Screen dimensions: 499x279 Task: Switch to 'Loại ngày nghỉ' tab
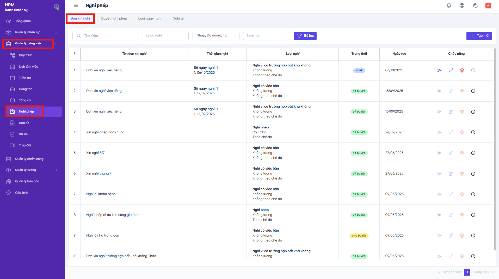coord(150,18)
